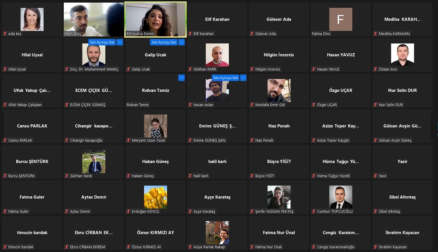Open three-dot menu on Muhammed YAMAÇ's tile
The height and width of the screenshot is (252, 438).
120,42
